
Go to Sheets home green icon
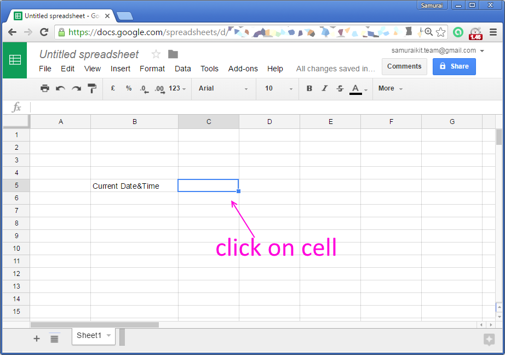point(15,60)
